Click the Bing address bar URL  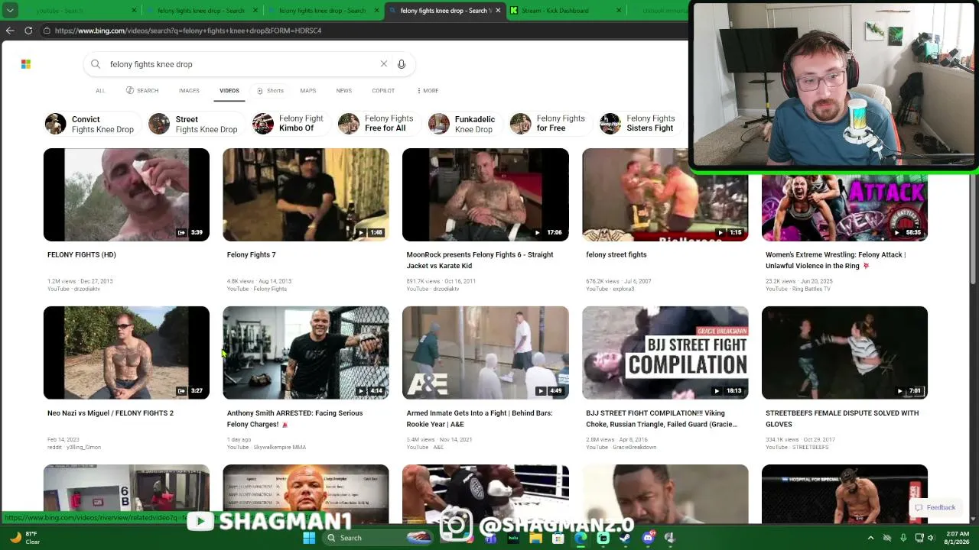188,31
